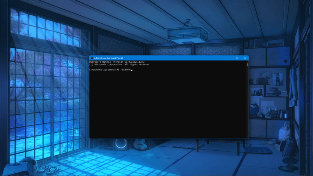313x176 pixels.
Task: Click the Command Prompt vertical scrollbar thumb
Action: [247, 65]
